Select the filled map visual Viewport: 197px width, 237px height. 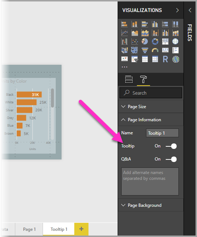125,50
